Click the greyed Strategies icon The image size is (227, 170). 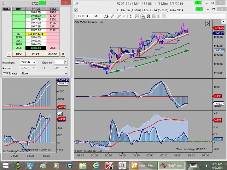click(x=159, y=16)
